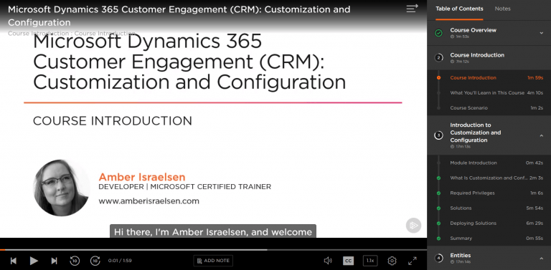The height and width of the screenshot is (270, 551).
Task: Open What You'll Learn in This Course clip
Action: pos(489,93)
